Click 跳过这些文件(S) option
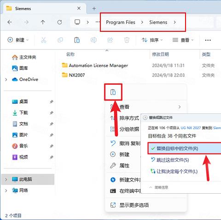The image size is (221, 220). click(x=170, y=160)
